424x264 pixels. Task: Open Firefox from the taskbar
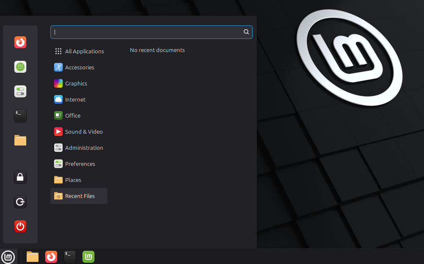tap(51, 257)
